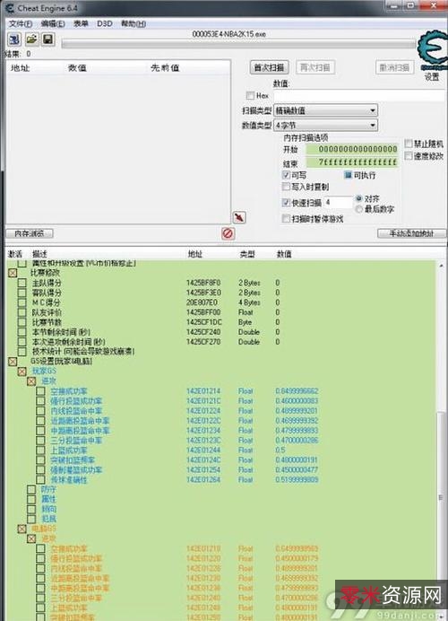
Task: Click the 撤消扫描 button
Action: click(394, 67)
